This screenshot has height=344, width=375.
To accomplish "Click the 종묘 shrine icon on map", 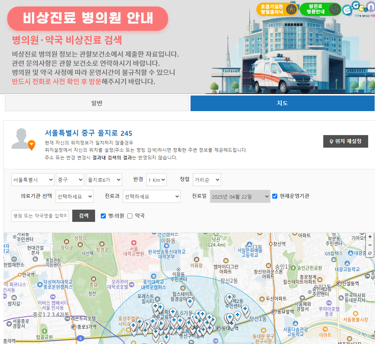I will [94, 279].
